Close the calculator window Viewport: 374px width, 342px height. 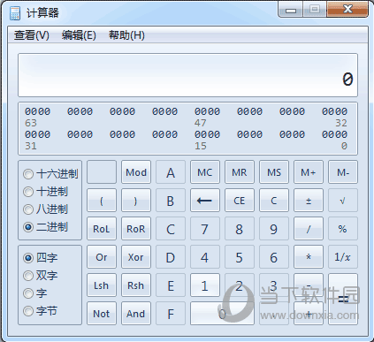(347, 9)
